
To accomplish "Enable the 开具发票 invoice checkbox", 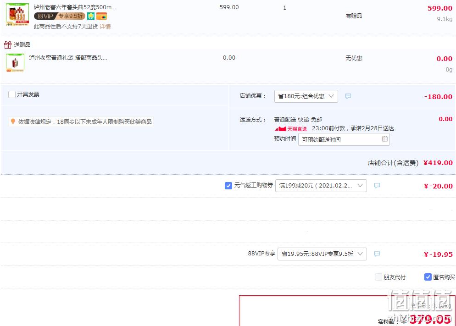I will click(12, 94).
